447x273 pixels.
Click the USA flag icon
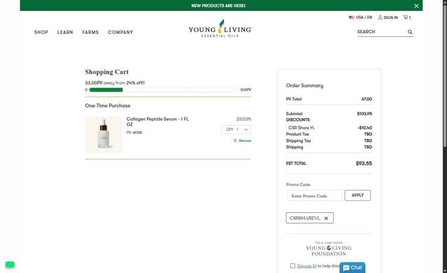[351, 17]
